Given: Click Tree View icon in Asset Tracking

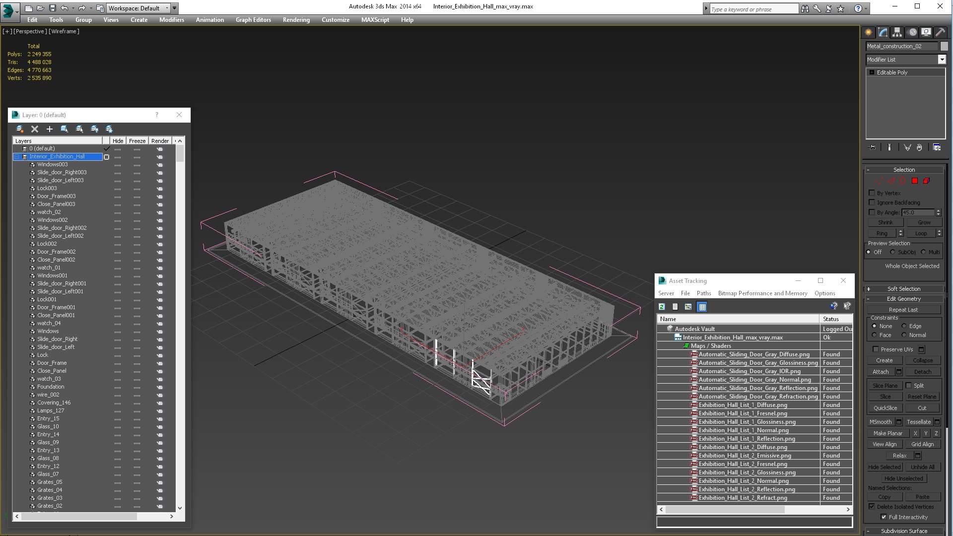Looking at the screenshot, I should 688,307.
